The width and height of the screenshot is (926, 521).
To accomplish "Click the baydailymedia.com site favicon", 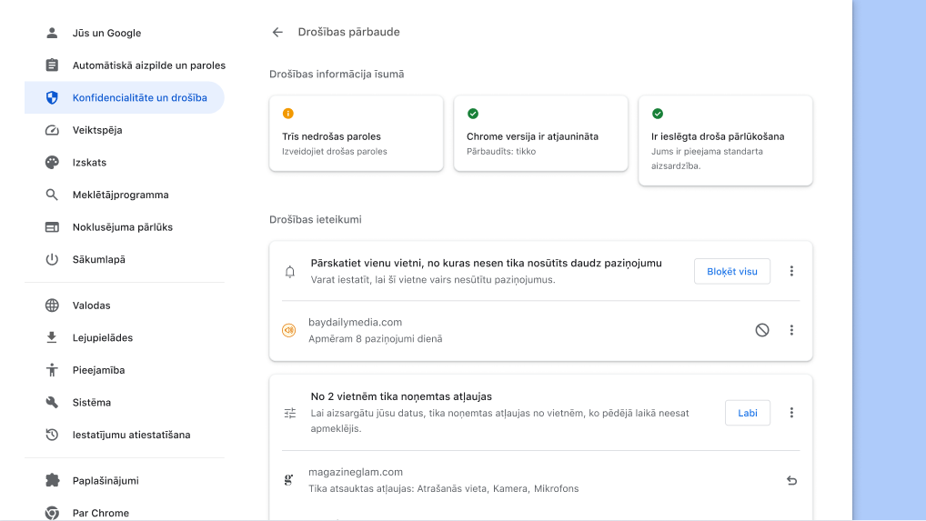I will click(288, 330).
